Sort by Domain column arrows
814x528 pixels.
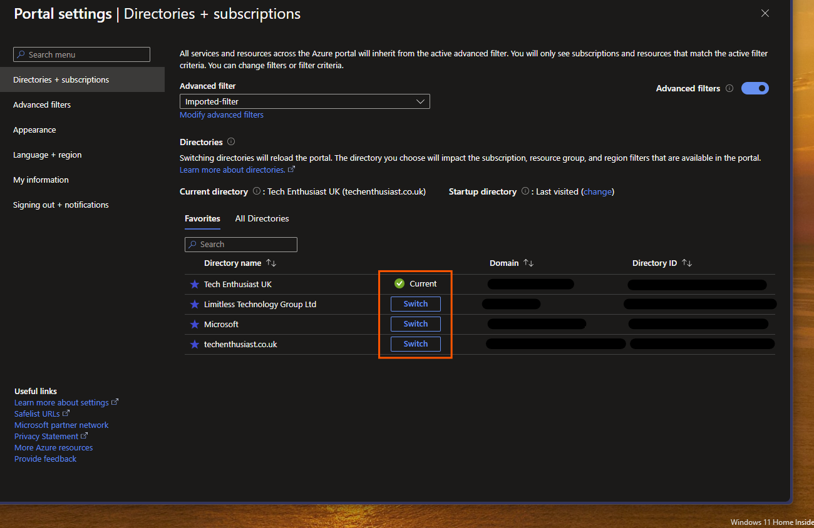528,263
